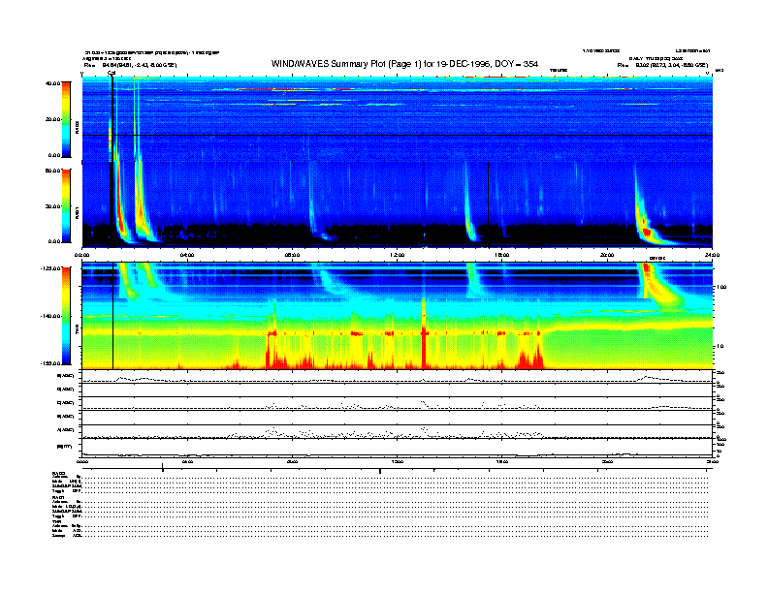The width and height of the screenshot is (768, 593).
Task: Click the 08:00 label under line plots
Action: click(292, 461)
